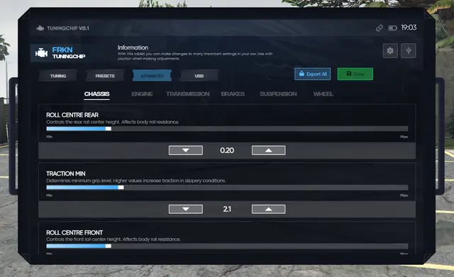Click the small chip icon beside TUNINGCHIP V0.1
This screenshot has width=454, height=277.
40,28
